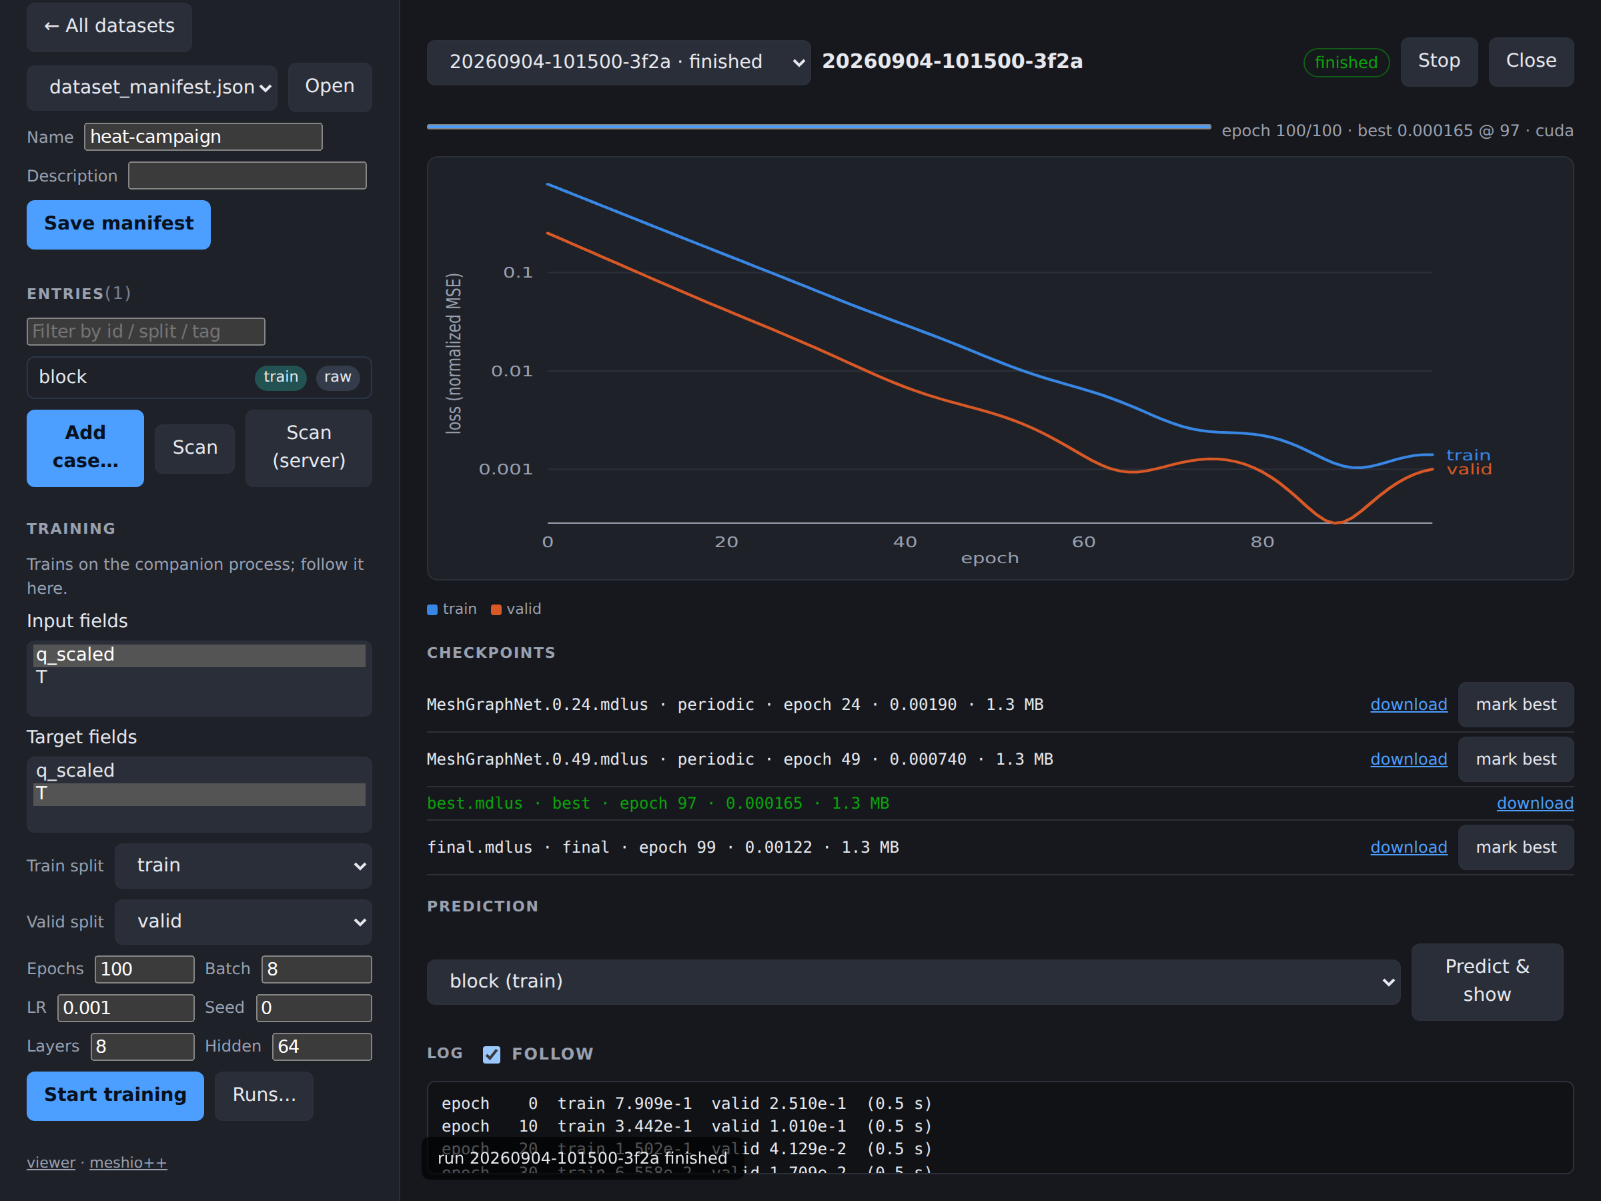Click the epoch 0 log line
The image size is (1601, 1201).
[x=686, y=1104]
